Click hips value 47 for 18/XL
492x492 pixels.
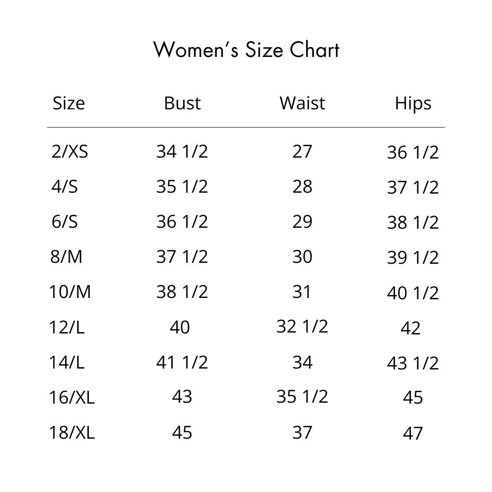click(x=413, y=433)
